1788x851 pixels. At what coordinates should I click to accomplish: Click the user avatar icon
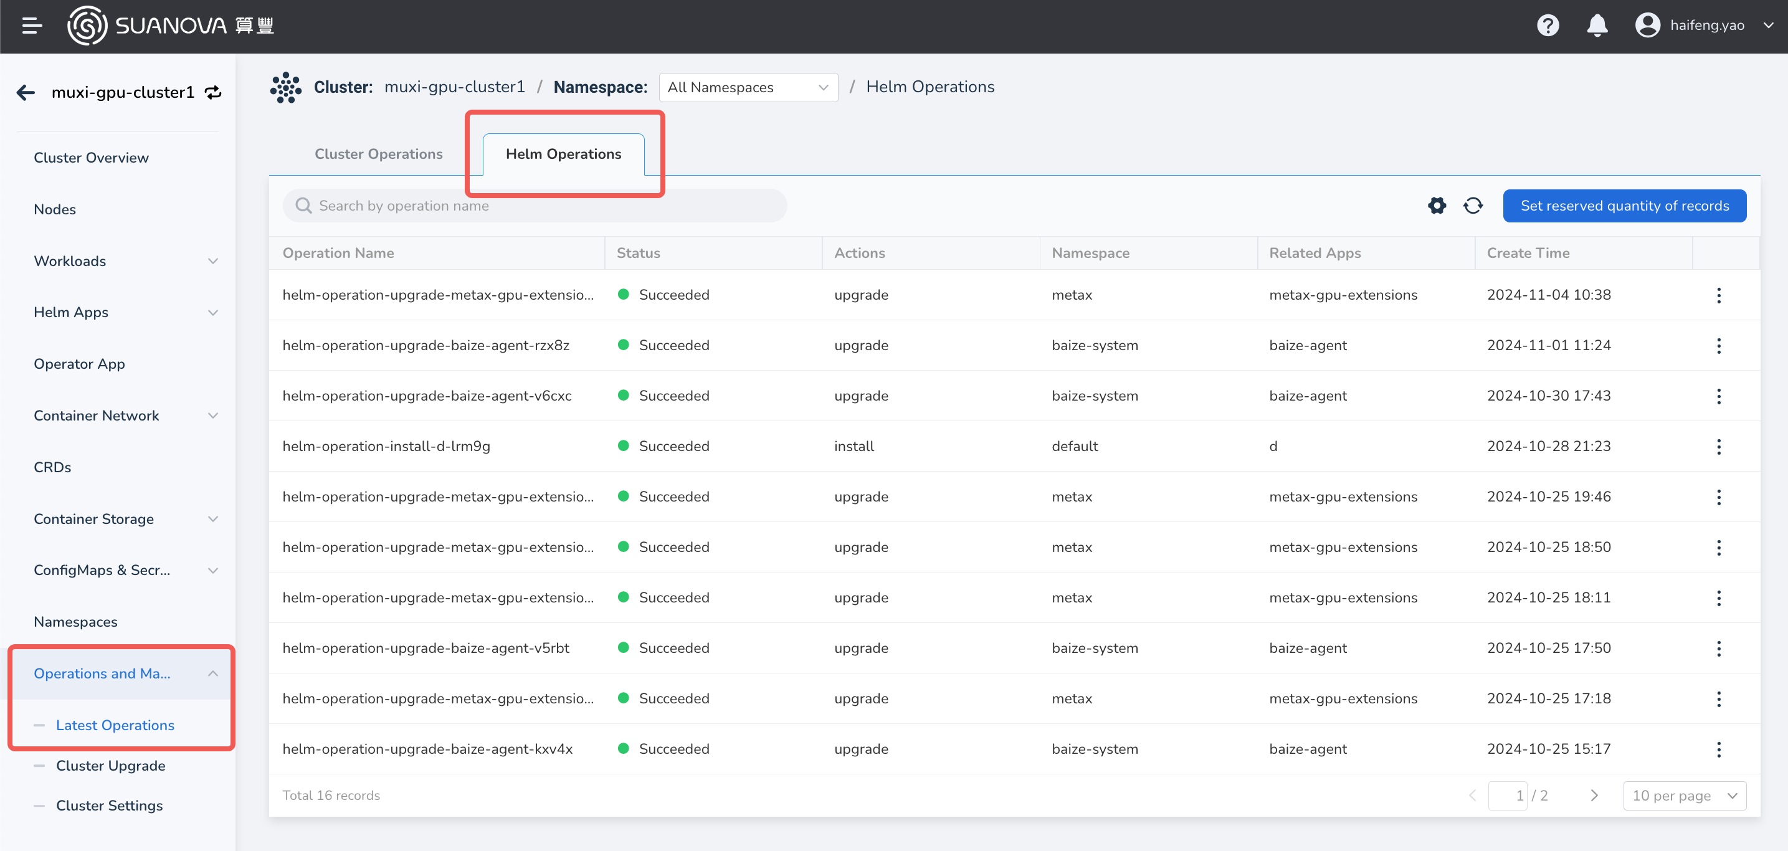coord(1647,26)
